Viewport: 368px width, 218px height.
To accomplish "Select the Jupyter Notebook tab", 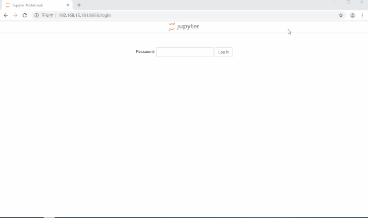I will click(x=37, y=5).
